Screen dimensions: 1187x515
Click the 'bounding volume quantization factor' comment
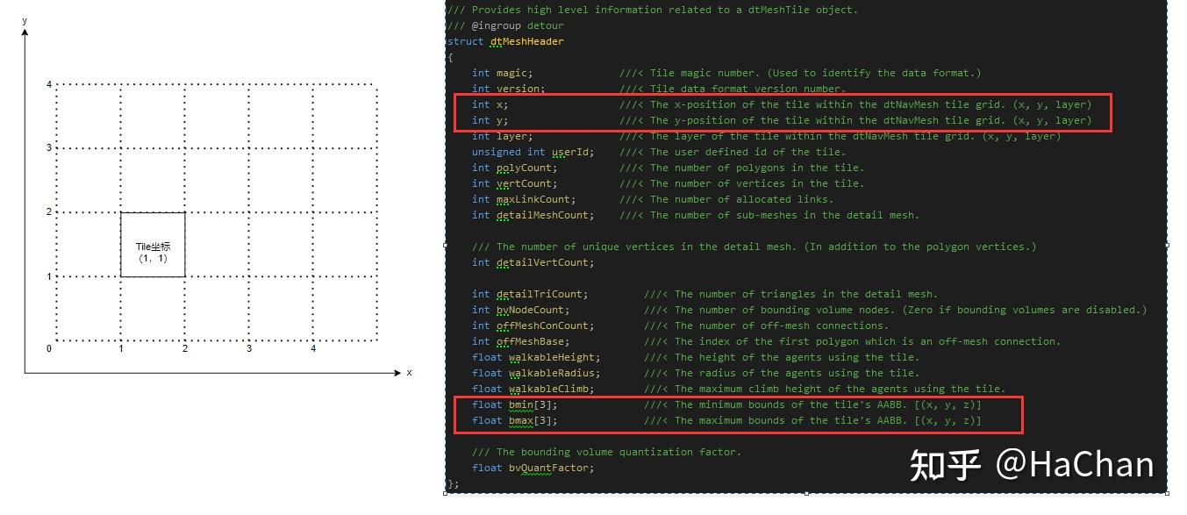click(606, 452)
